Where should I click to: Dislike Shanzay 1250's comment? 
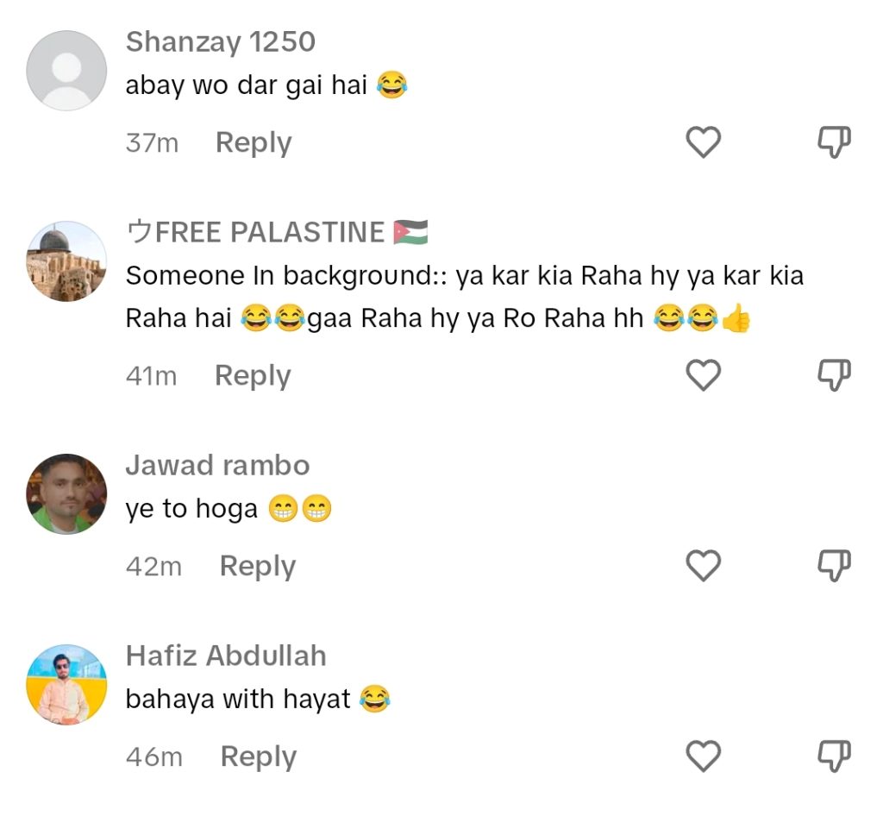click(x=834, y=142)
